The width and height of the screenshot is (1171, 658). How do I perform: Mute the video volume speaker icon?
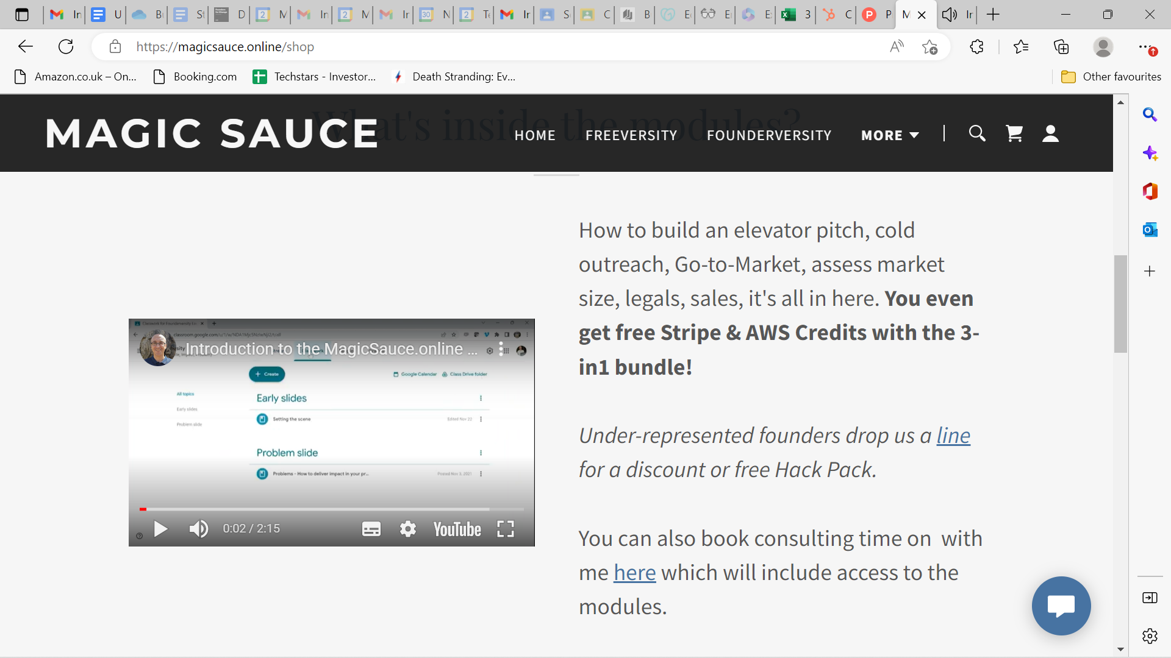[x=199, y=529]
